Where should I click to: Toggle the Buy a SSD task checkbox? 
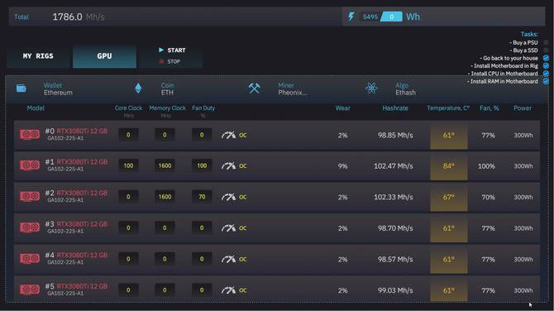pyautogui.click(x=546, y=50)
